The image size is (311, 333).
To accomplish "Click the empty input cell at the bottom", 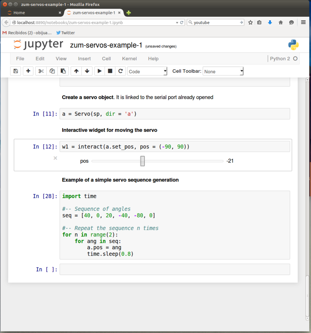I will [175, 269].
